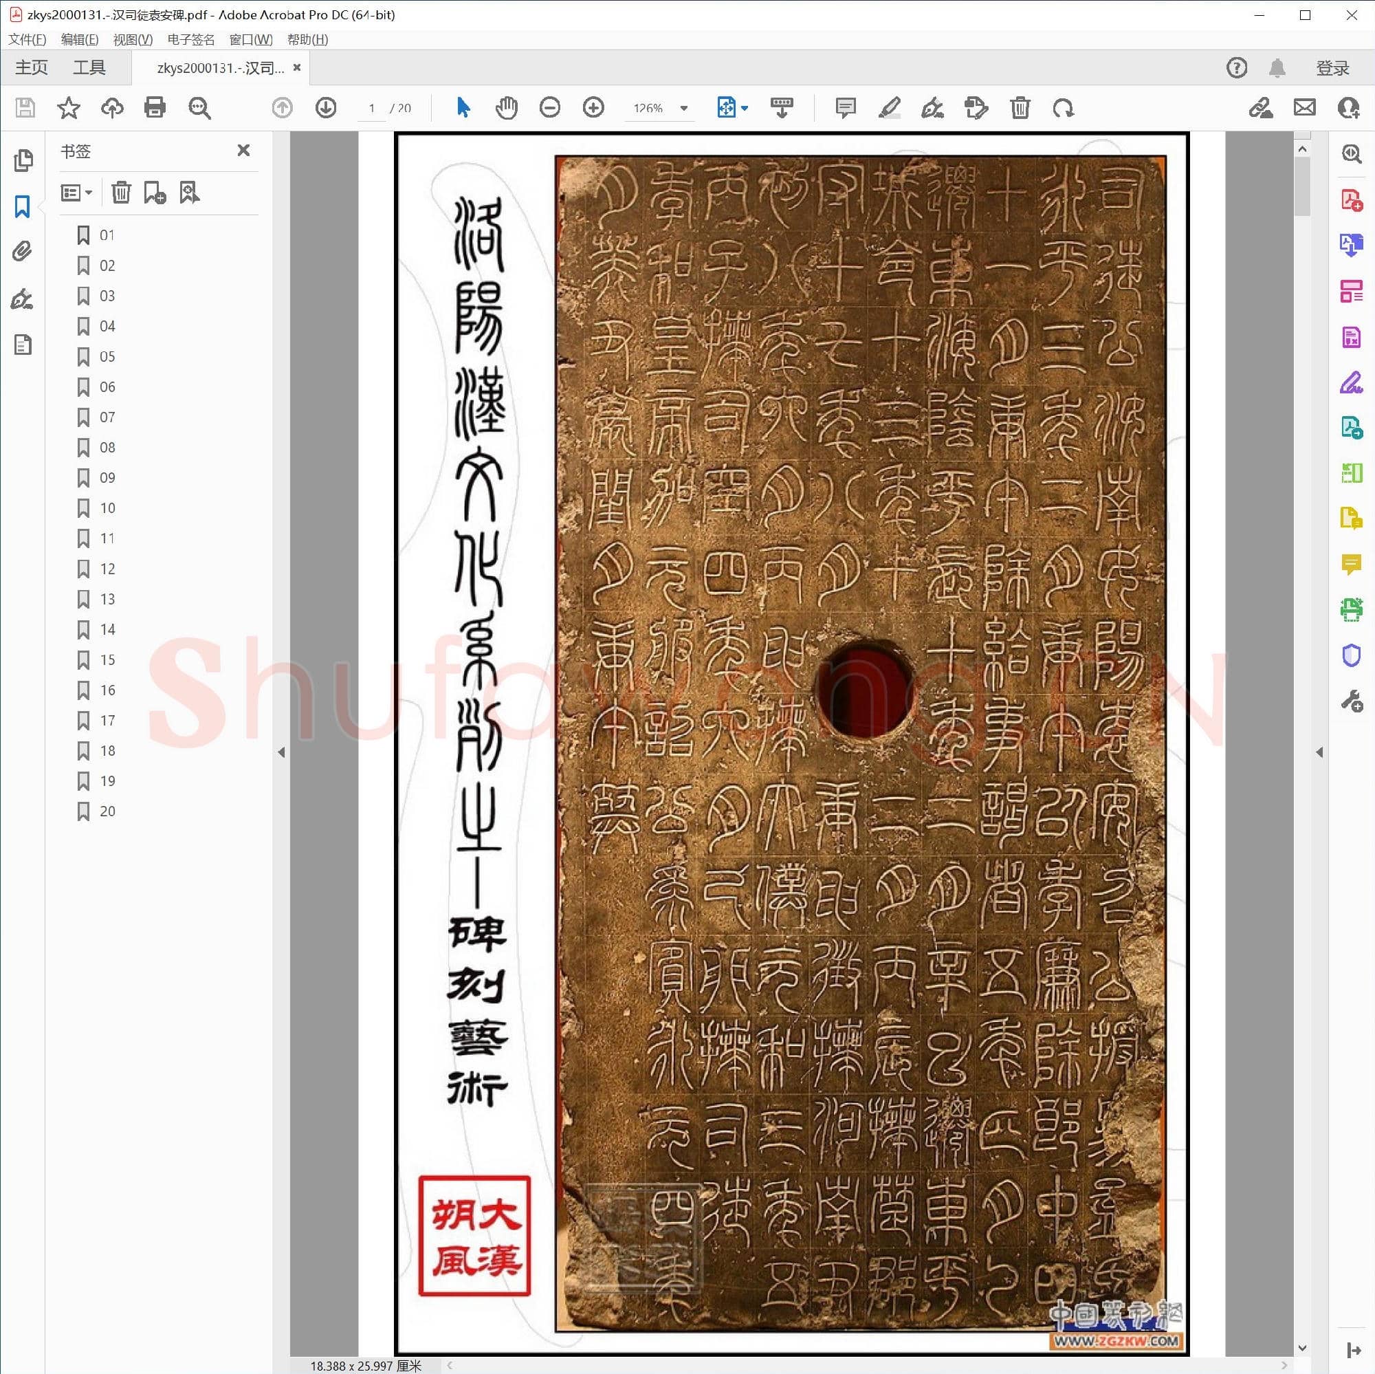This screenshot has width=1375, height=1374.
Task: Click the Zoom Out magnifier icon
Action: click(549, 108)
